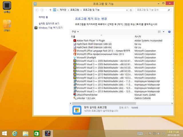
Task: Click the Office Language Pack 2013 icon
Action: click(75, 51)
